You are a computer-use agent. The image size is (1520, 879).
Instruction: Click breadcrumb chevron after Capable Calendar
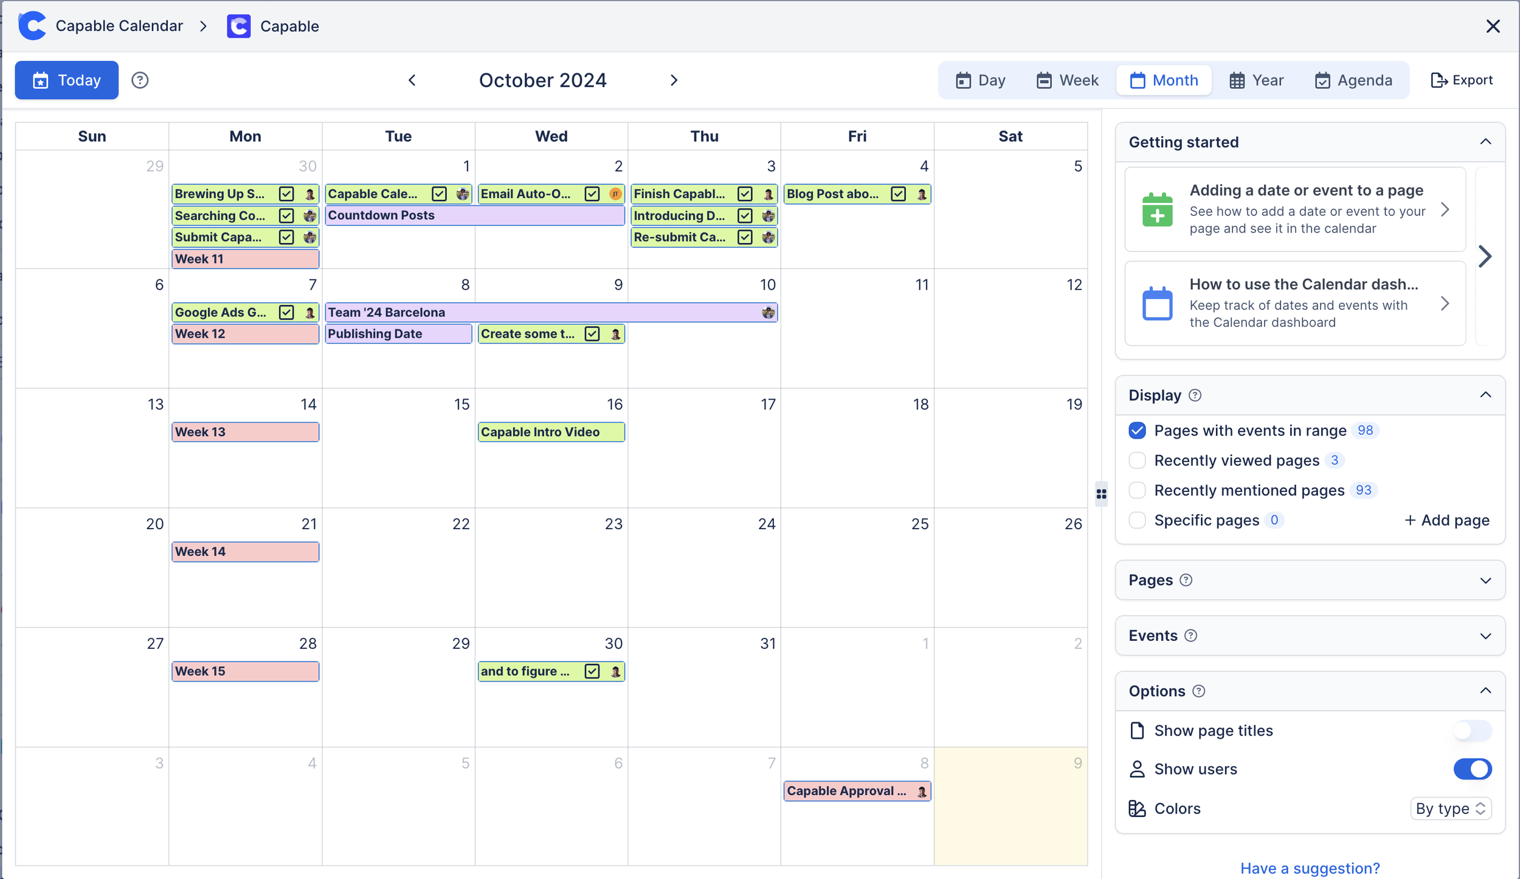(x=203, y=26)
